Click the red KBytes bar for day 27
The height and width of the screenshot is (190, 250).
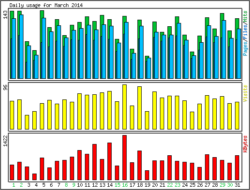tap(207, 167)
